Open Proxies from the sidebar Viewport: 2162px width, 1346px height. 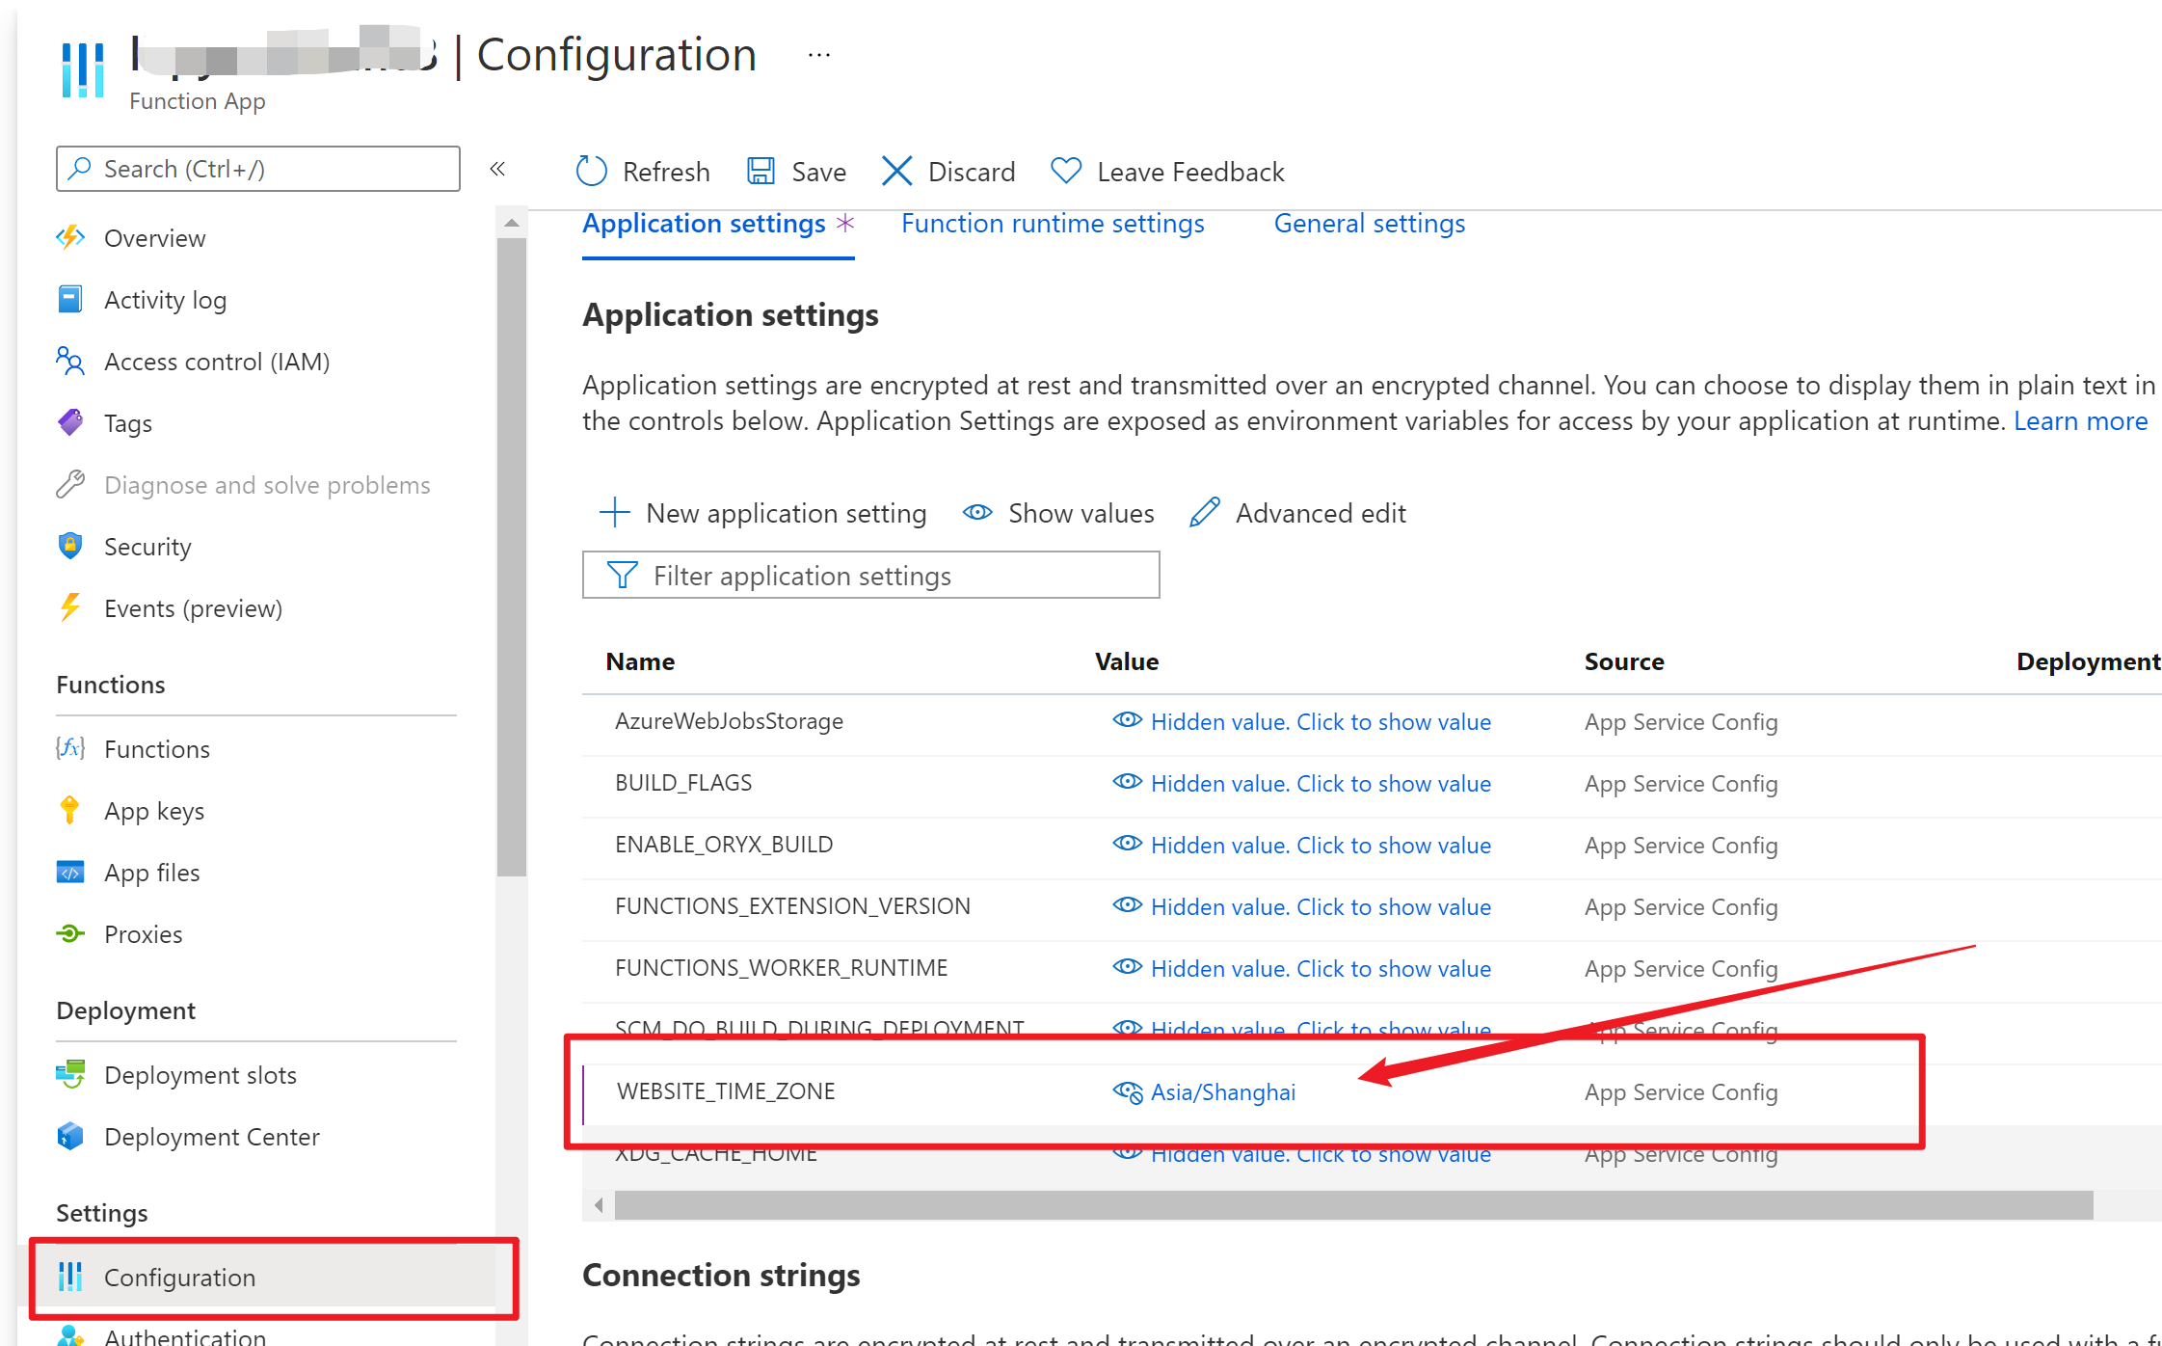(x=143, y=934)
